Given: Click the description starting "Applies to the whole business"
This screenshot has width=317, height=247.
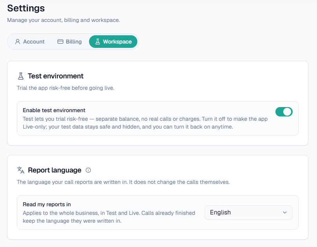Looking at the screenshot, I should (109, 217).
